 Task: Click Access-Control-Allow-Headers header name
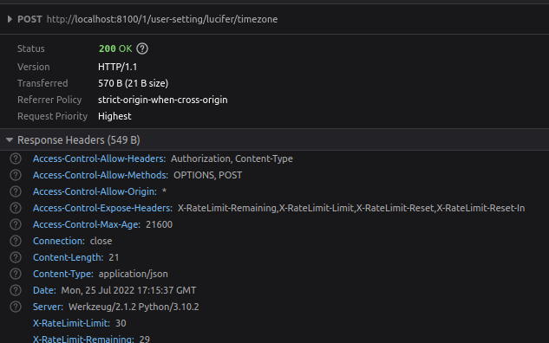click(x=99, y=159)
